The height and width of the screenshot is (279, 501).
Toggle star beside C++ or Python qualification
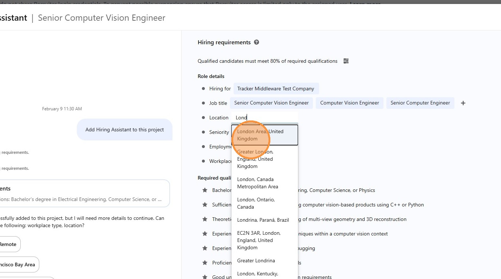[x=205, y=205]
